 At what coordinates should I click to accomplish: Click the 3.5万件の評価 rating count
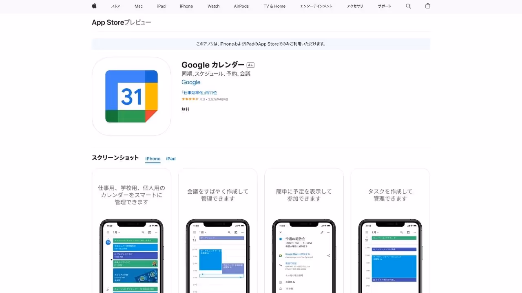[x=218, y=99]
